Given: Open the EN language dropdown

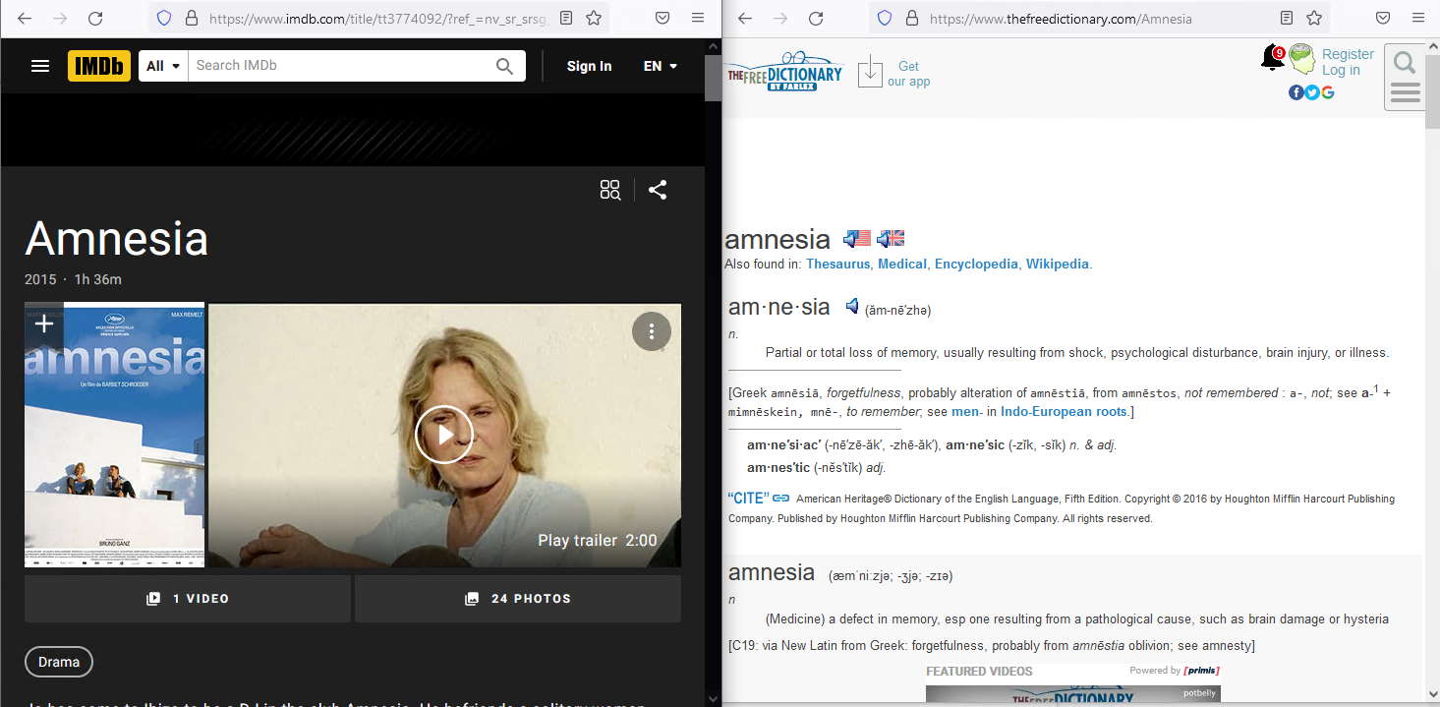Looking at the screenshot, I should [x=660, y=66].
